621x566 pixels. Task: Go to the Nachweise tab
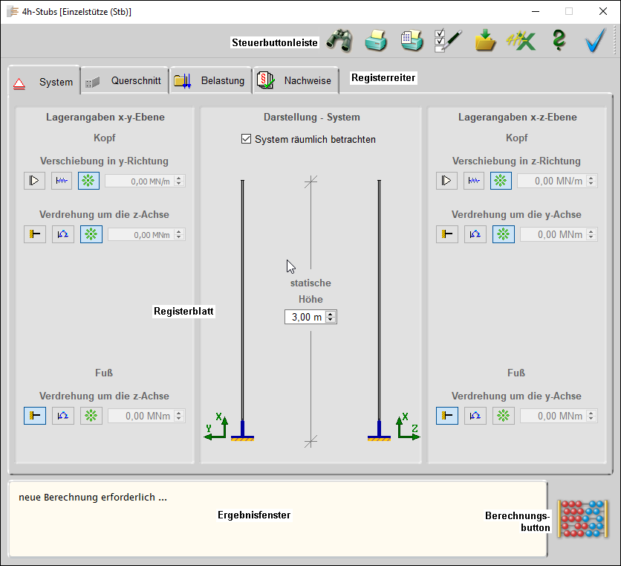[x=297, y=81]
